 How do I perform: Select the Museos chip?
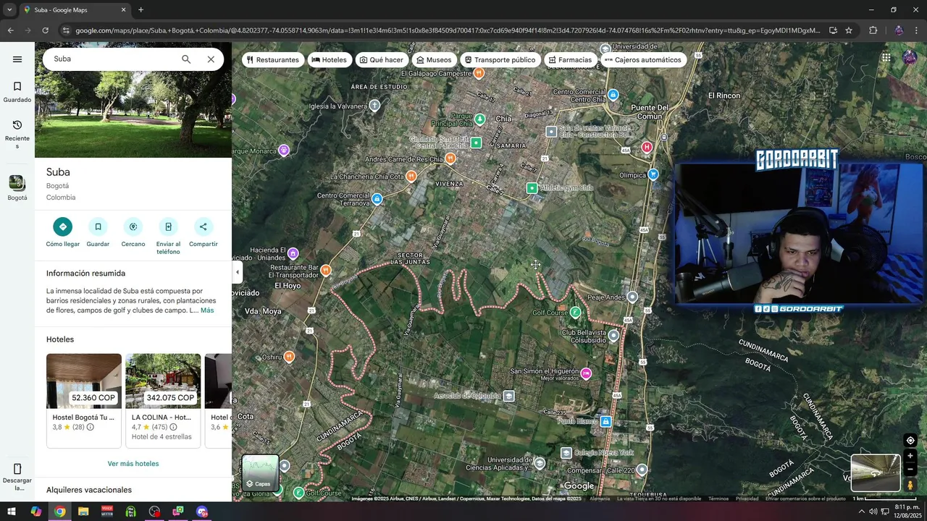pyautogui.click(x=434, y=60)
